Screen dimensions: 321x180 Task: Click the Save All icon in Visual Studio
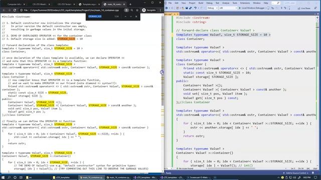click(x=191, y=8)
